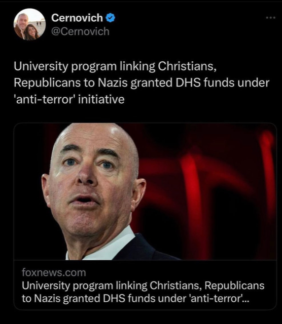Click the foxnews.com domain label
The width and height of the screenshot is (282, 324).
[x=54, y=272]
